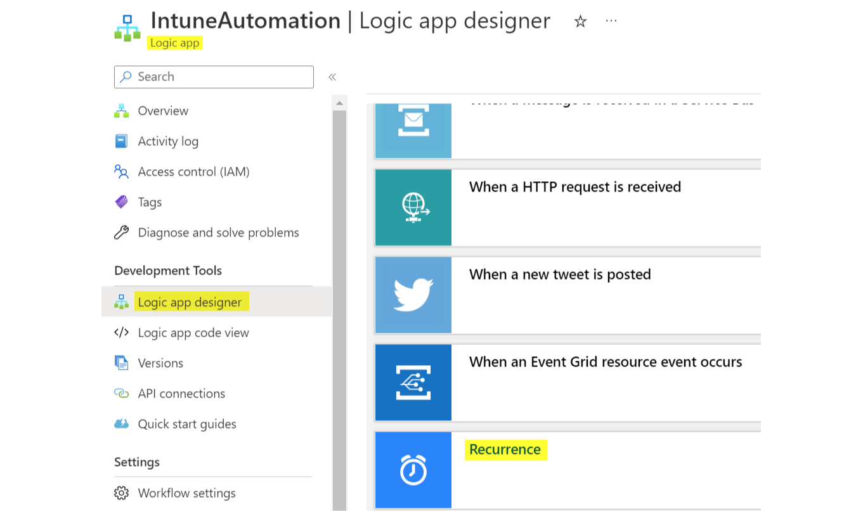Open the Overview page

[x=163, y=110]
